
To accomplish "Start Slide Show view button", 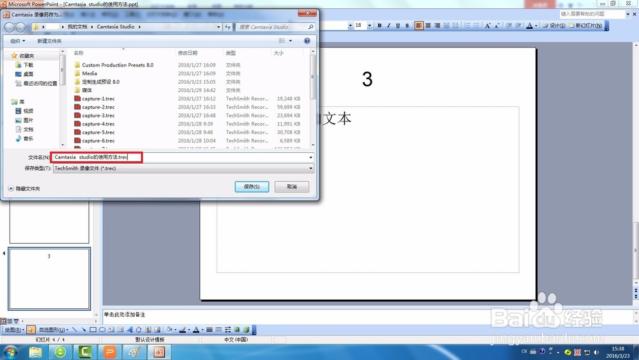I will (x=17, y=321).
